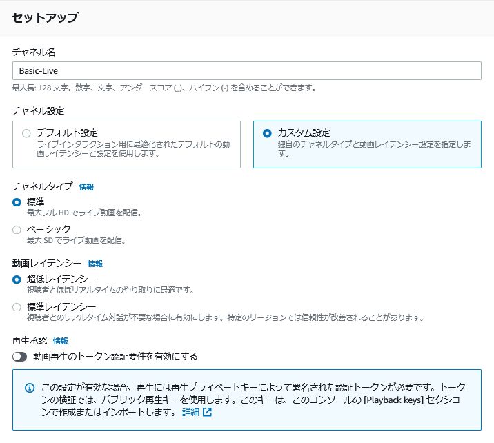Click the 独自のチャネルタイプと動画レイテンシー description

point(374,148)
